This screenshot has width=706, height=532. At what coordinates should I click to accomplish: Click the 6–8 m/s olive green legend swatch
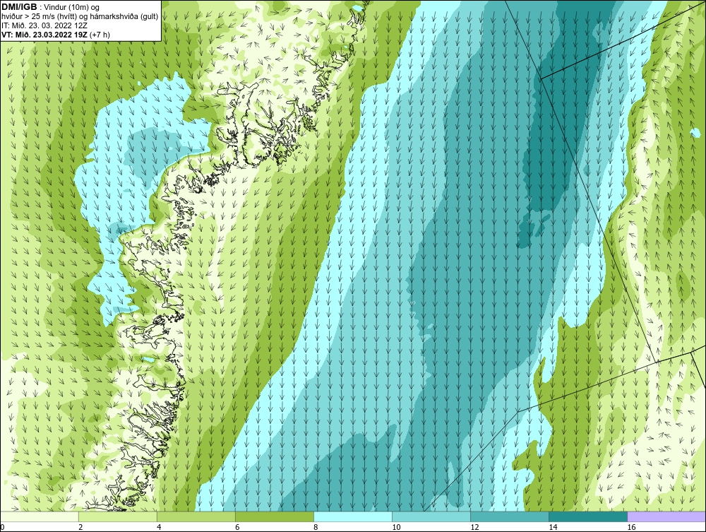point(275,516)
